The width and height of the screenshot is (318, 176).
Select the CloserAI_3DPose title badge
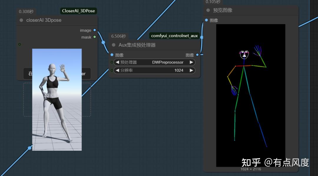78,11
